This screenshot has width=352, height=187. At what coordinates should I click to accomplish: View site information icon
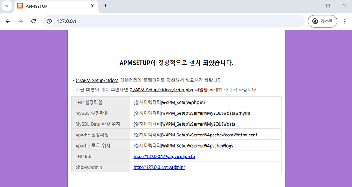click(49, 21)
